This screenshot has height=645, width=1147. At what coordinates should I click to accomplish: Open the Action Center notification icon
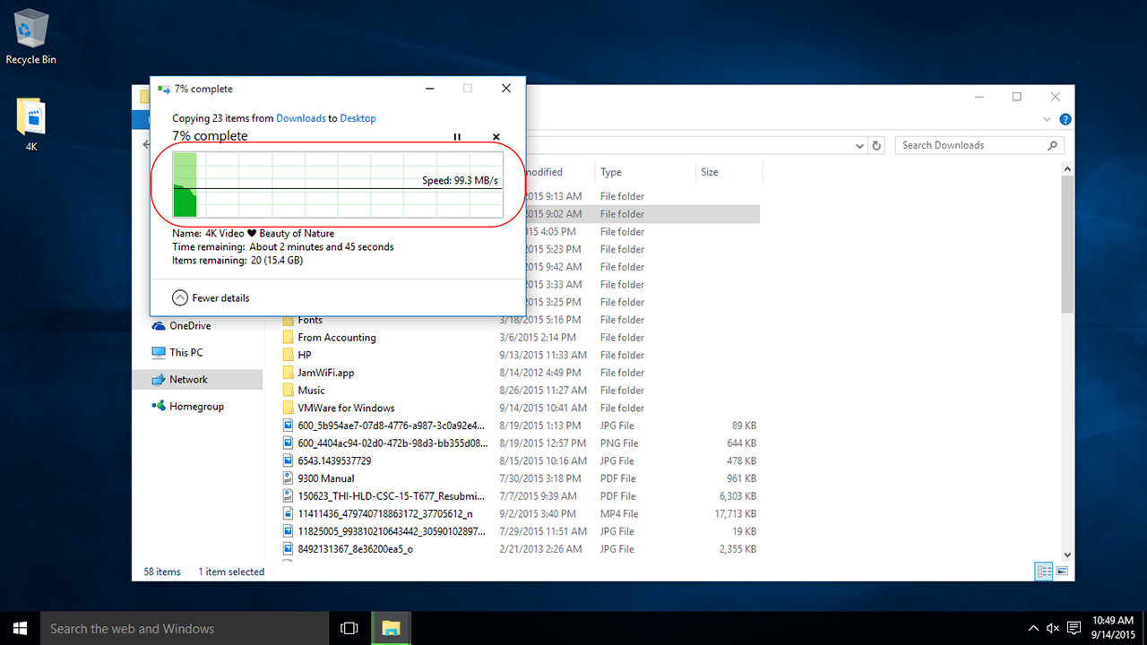pyautogui.click(x=1074, y=628)
